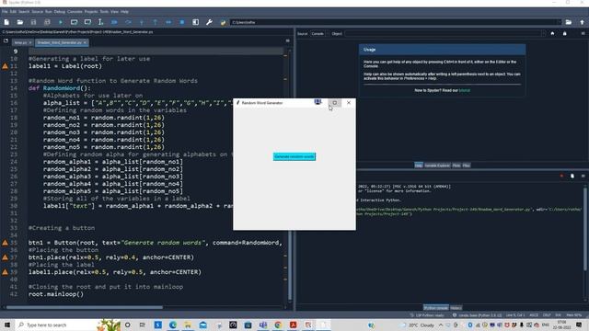The image size is (589, 331).
Task: Open a file with the folder icon
Action: click(x=20, y=22)
